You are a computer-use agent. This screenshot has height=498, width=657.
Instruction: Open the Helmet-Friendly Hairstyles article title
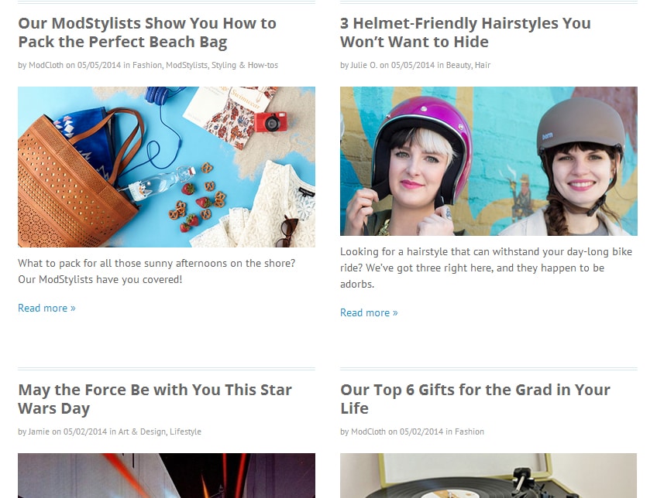click(465, 32)
